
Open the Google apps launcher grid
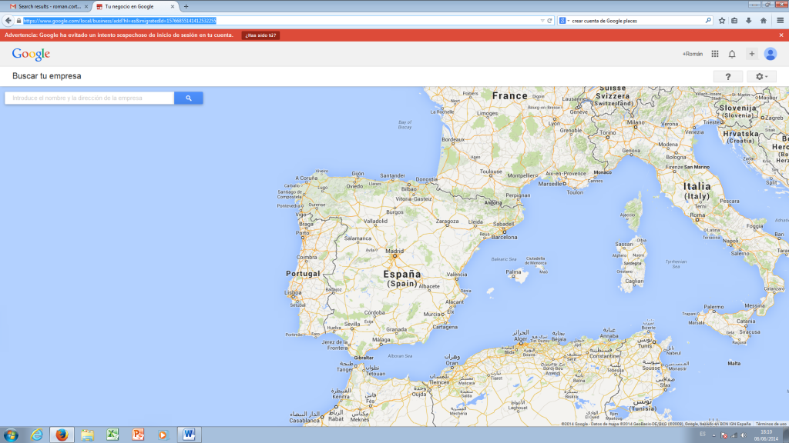tap(714, 54)
